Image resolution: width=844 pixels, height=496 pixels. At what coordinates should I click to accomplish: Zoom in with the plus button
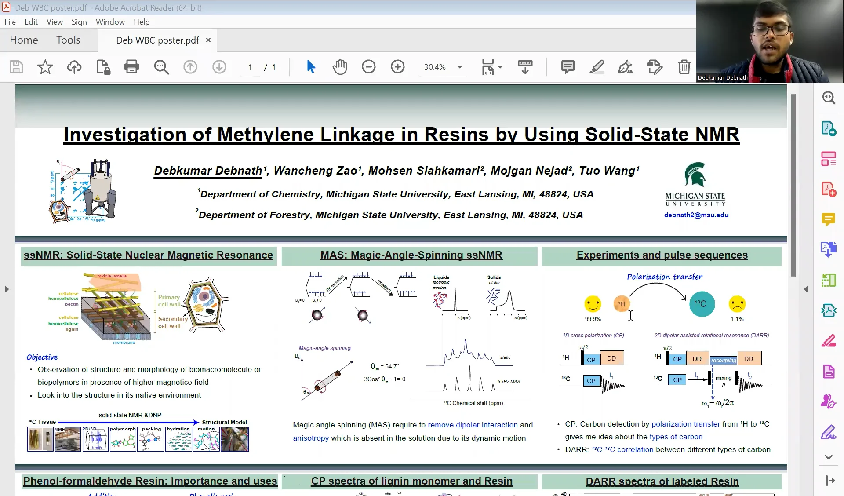[x=398, y=67]
